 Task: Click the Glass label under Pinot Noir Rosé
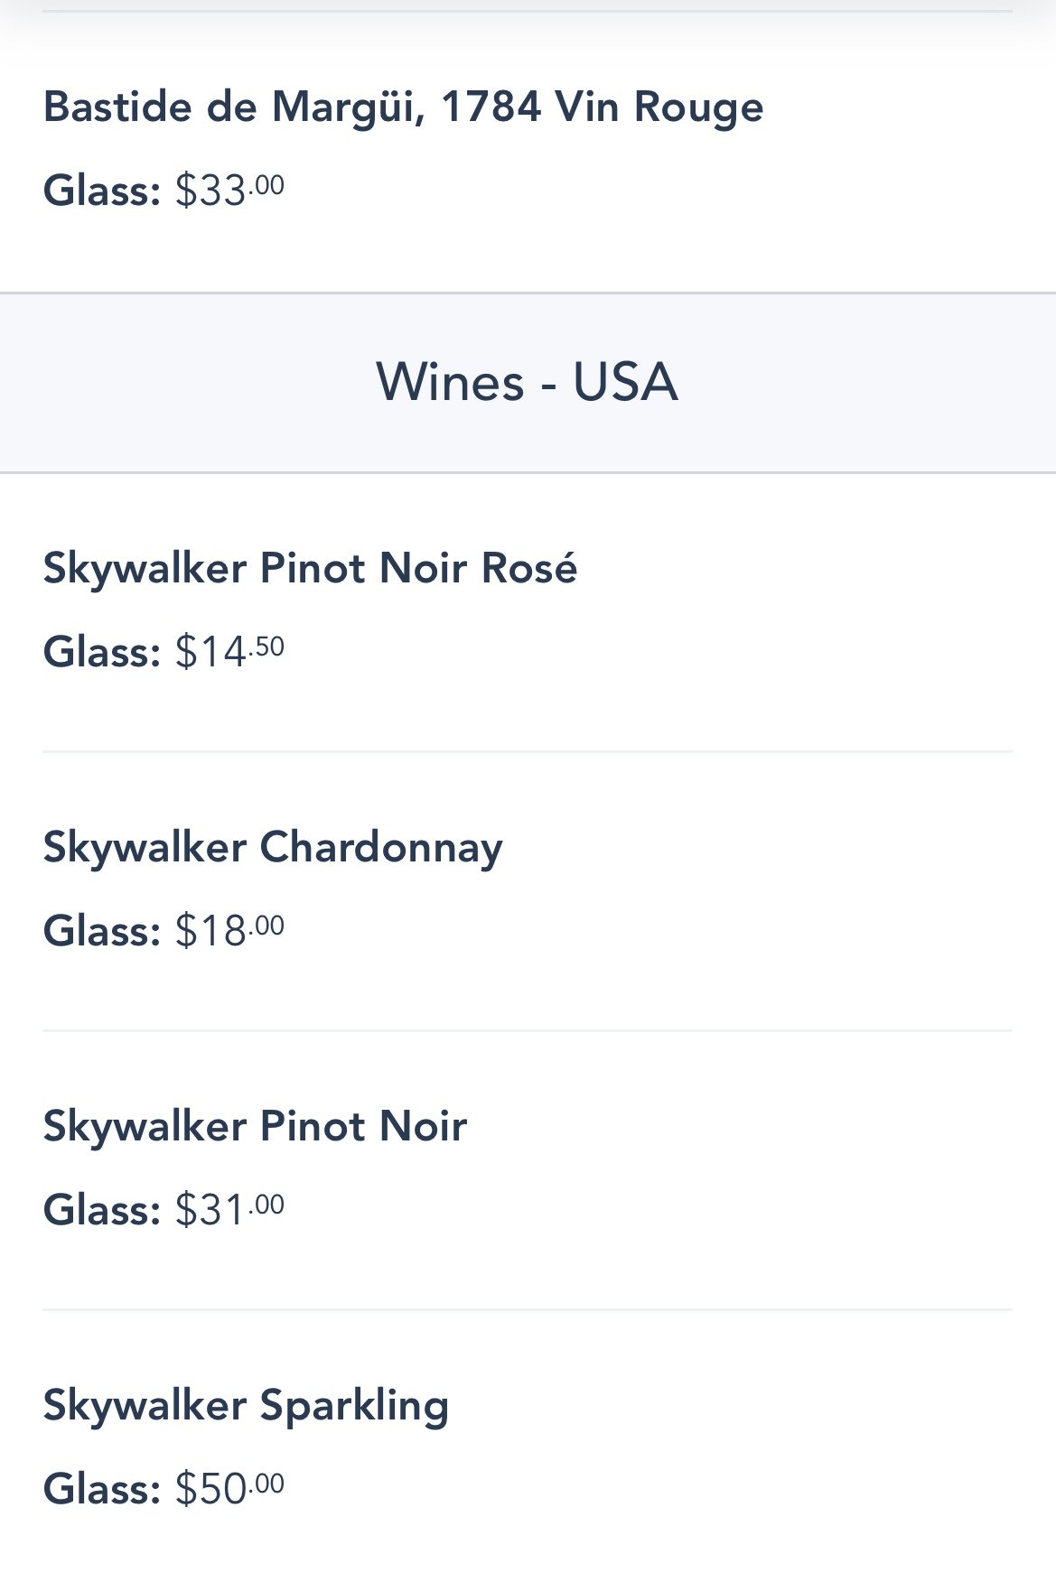(x=101, y=651)
